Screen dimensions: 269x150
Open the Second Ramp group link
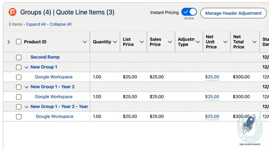45,57
